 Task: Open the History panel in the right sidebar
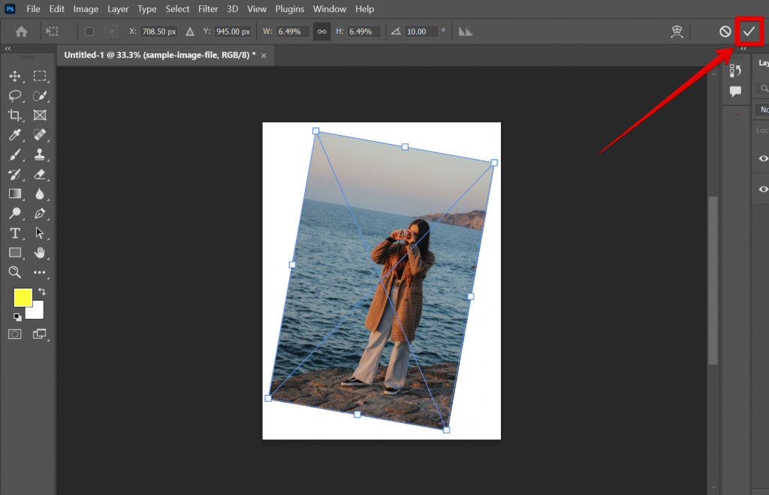pyautogui.click(x=734, y=69)
